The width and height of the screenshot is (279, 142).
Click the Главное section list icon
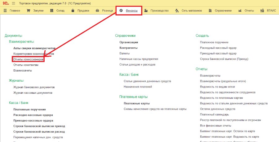5,11
